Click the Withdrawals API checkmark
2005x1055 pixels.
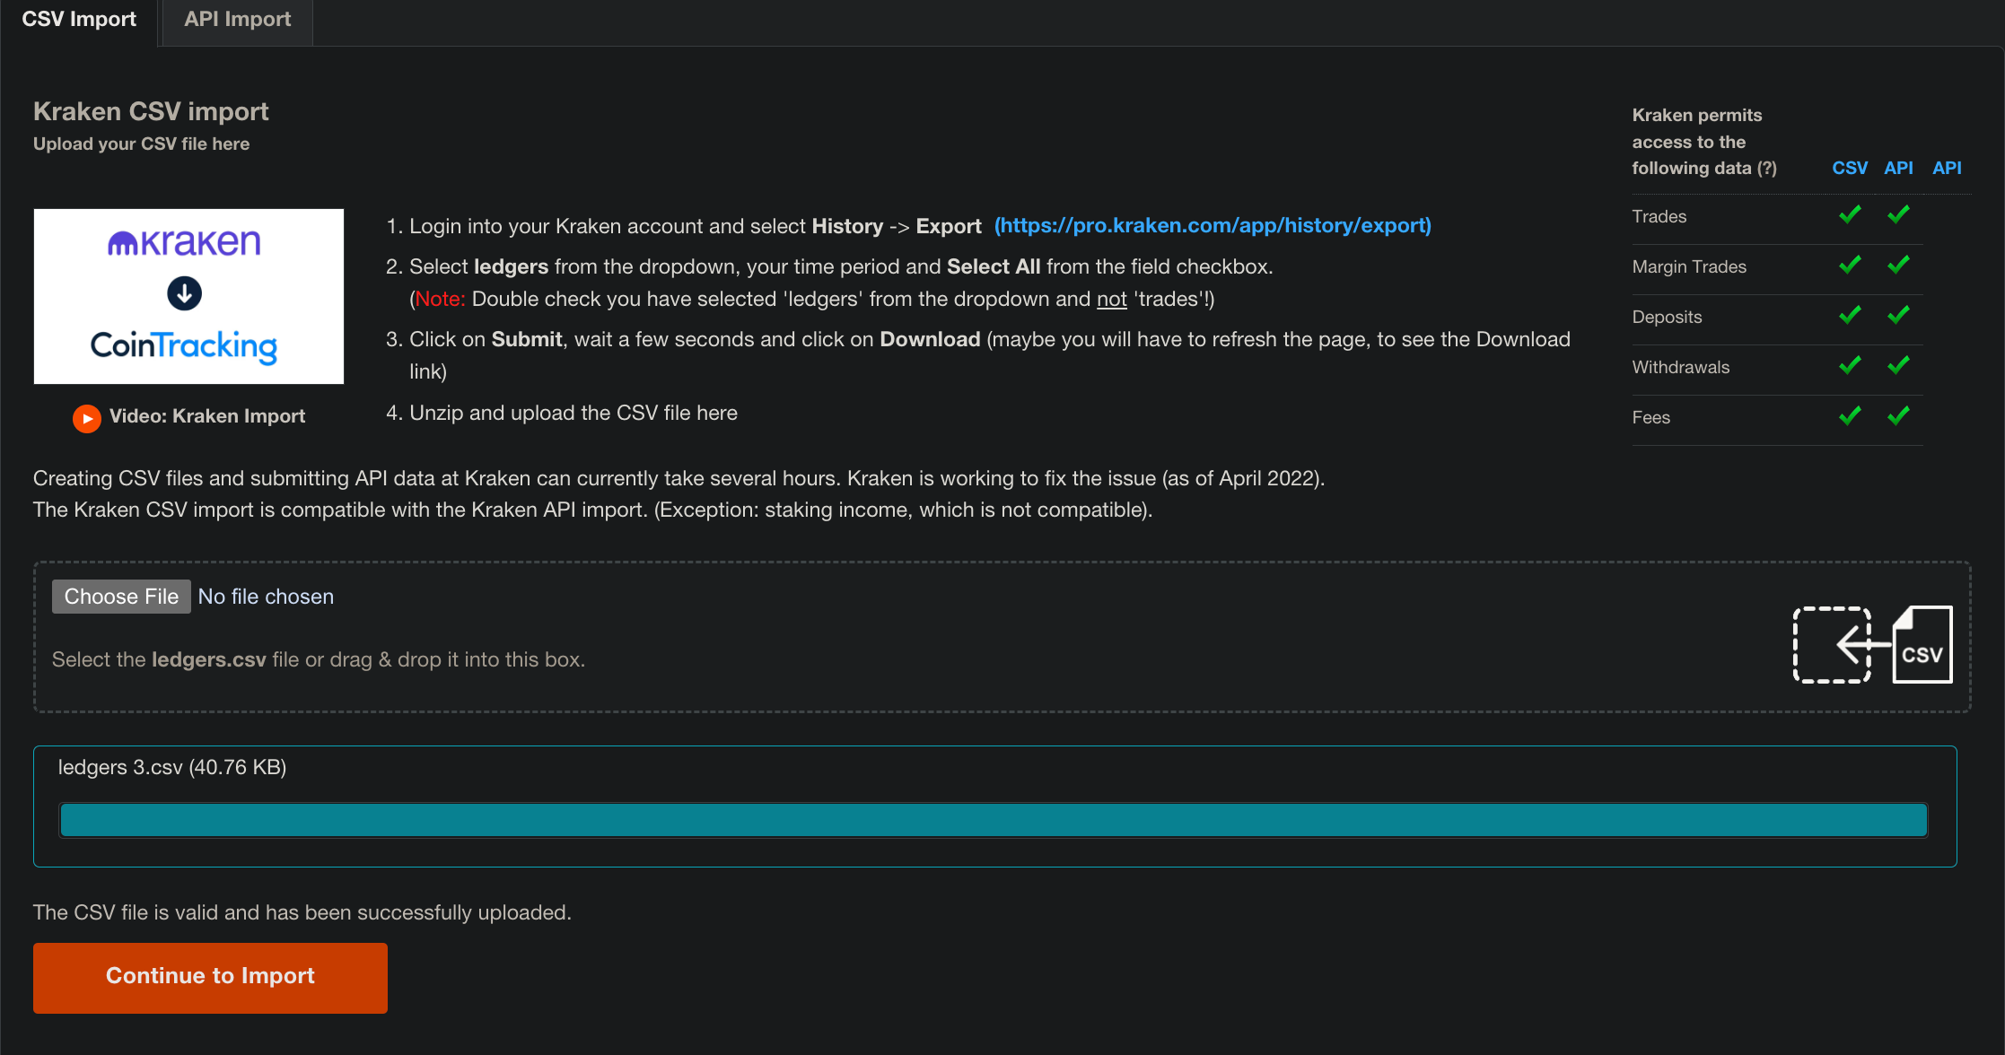(x=1897, y=366)
